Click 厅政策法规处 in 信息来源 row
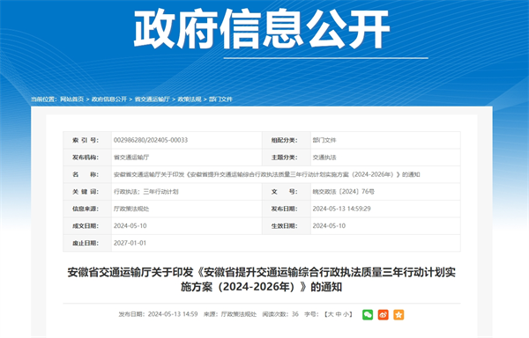 pyautogui.click(x=131, y=209)
